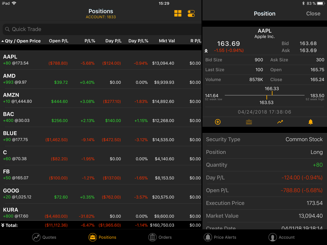The height and width of the screenshot is (245, 327).
Task: Expand the Total summary row chevron
Action: pos(3,225)
